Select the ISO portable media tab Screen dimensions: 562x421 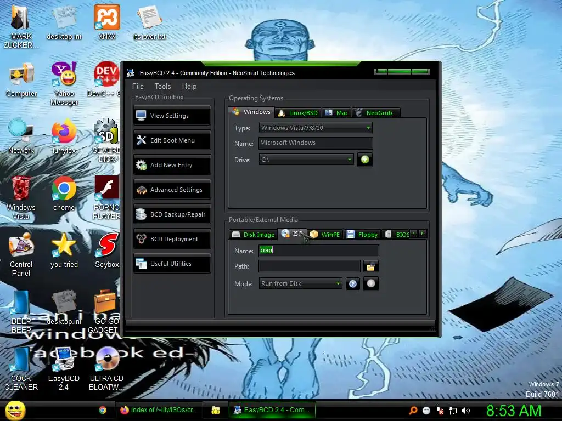tap(292, 234)
